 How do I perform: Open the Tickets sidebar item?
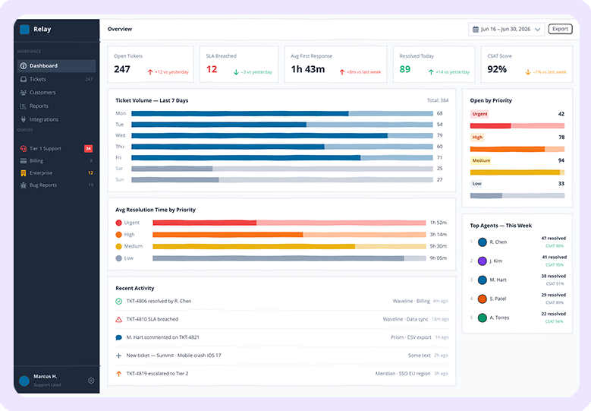point(56,79)
